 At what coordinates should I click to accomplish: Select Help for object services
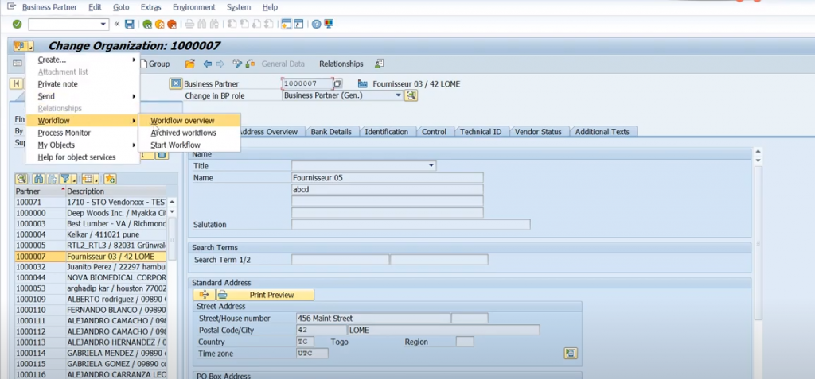click(83, 157)
